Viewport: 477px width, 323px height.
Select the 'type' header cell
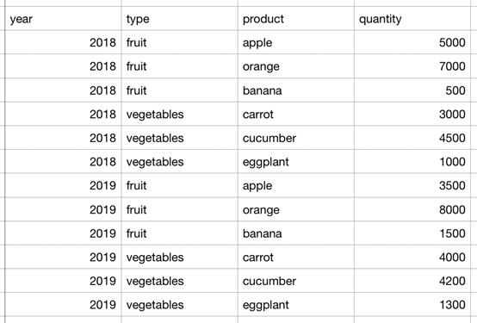(179, 19)
